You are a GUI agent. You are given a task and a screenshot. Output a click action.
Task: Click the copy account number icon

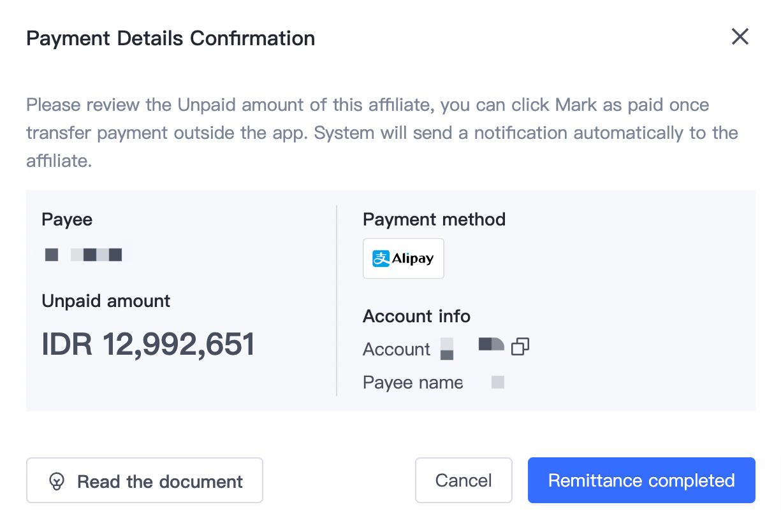coord(520,346)
